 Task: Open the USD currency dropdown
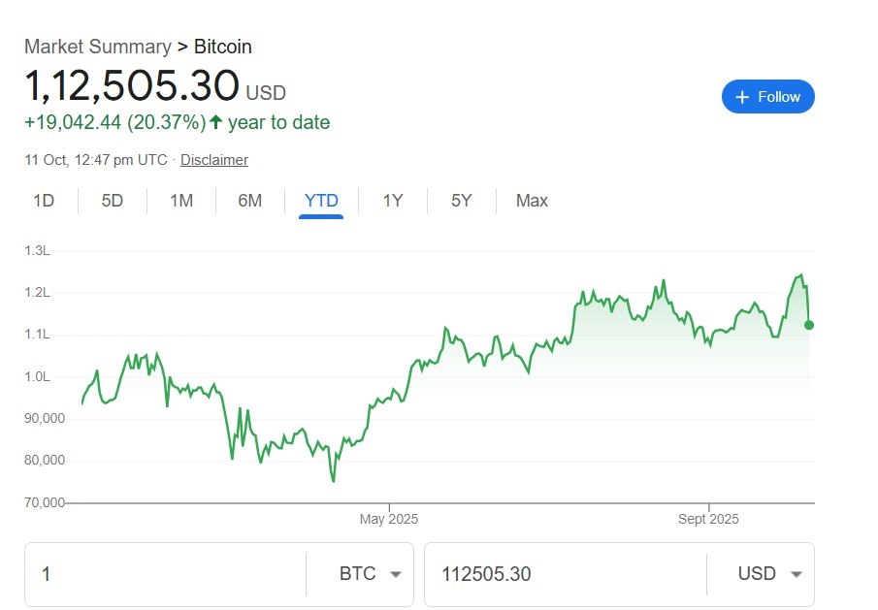point(769,574)
